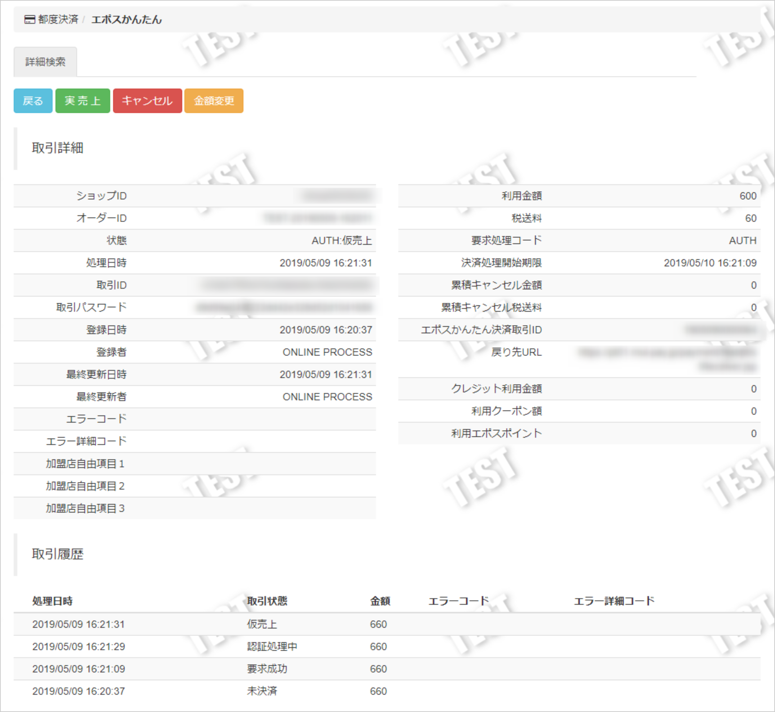
Task: Select the 認証処理中 history row status
Action: (272, 646)
